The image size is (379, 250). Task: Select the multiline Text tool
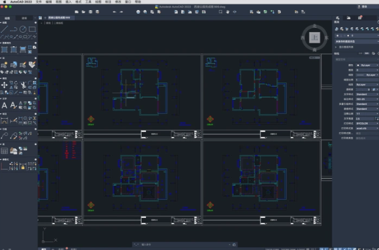(x=4, y=106)
